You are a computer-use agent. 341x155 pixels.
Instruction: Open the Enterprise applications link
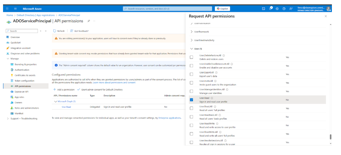click(x=170, y=118)
